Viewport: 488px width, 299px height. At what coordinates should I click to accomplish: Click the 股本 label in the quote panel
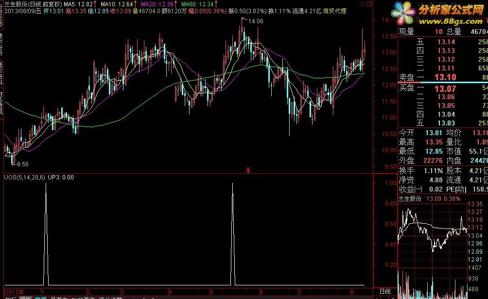pyautogui.click(x=453, y=171)
